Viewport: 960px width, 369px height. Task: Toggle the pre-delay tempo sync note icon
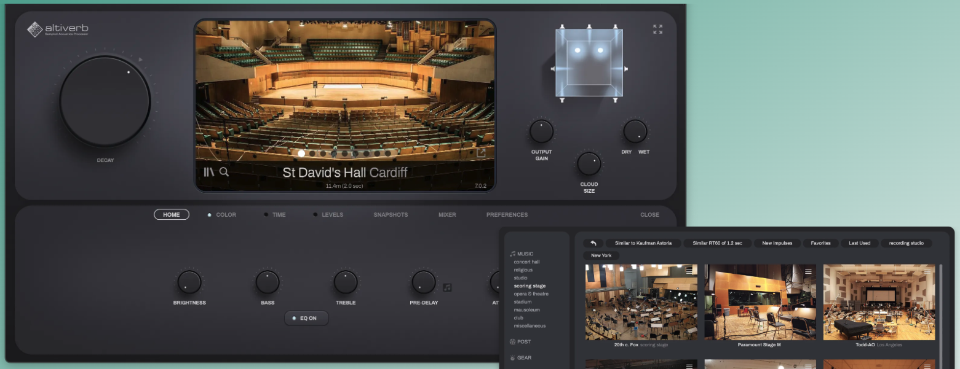pyautogui.click(x=447, y=287)
